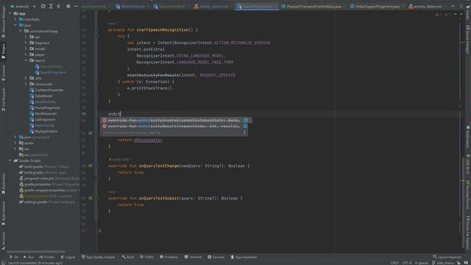
Task: Open the Git tool window
Action: click(x=14, y=257)
